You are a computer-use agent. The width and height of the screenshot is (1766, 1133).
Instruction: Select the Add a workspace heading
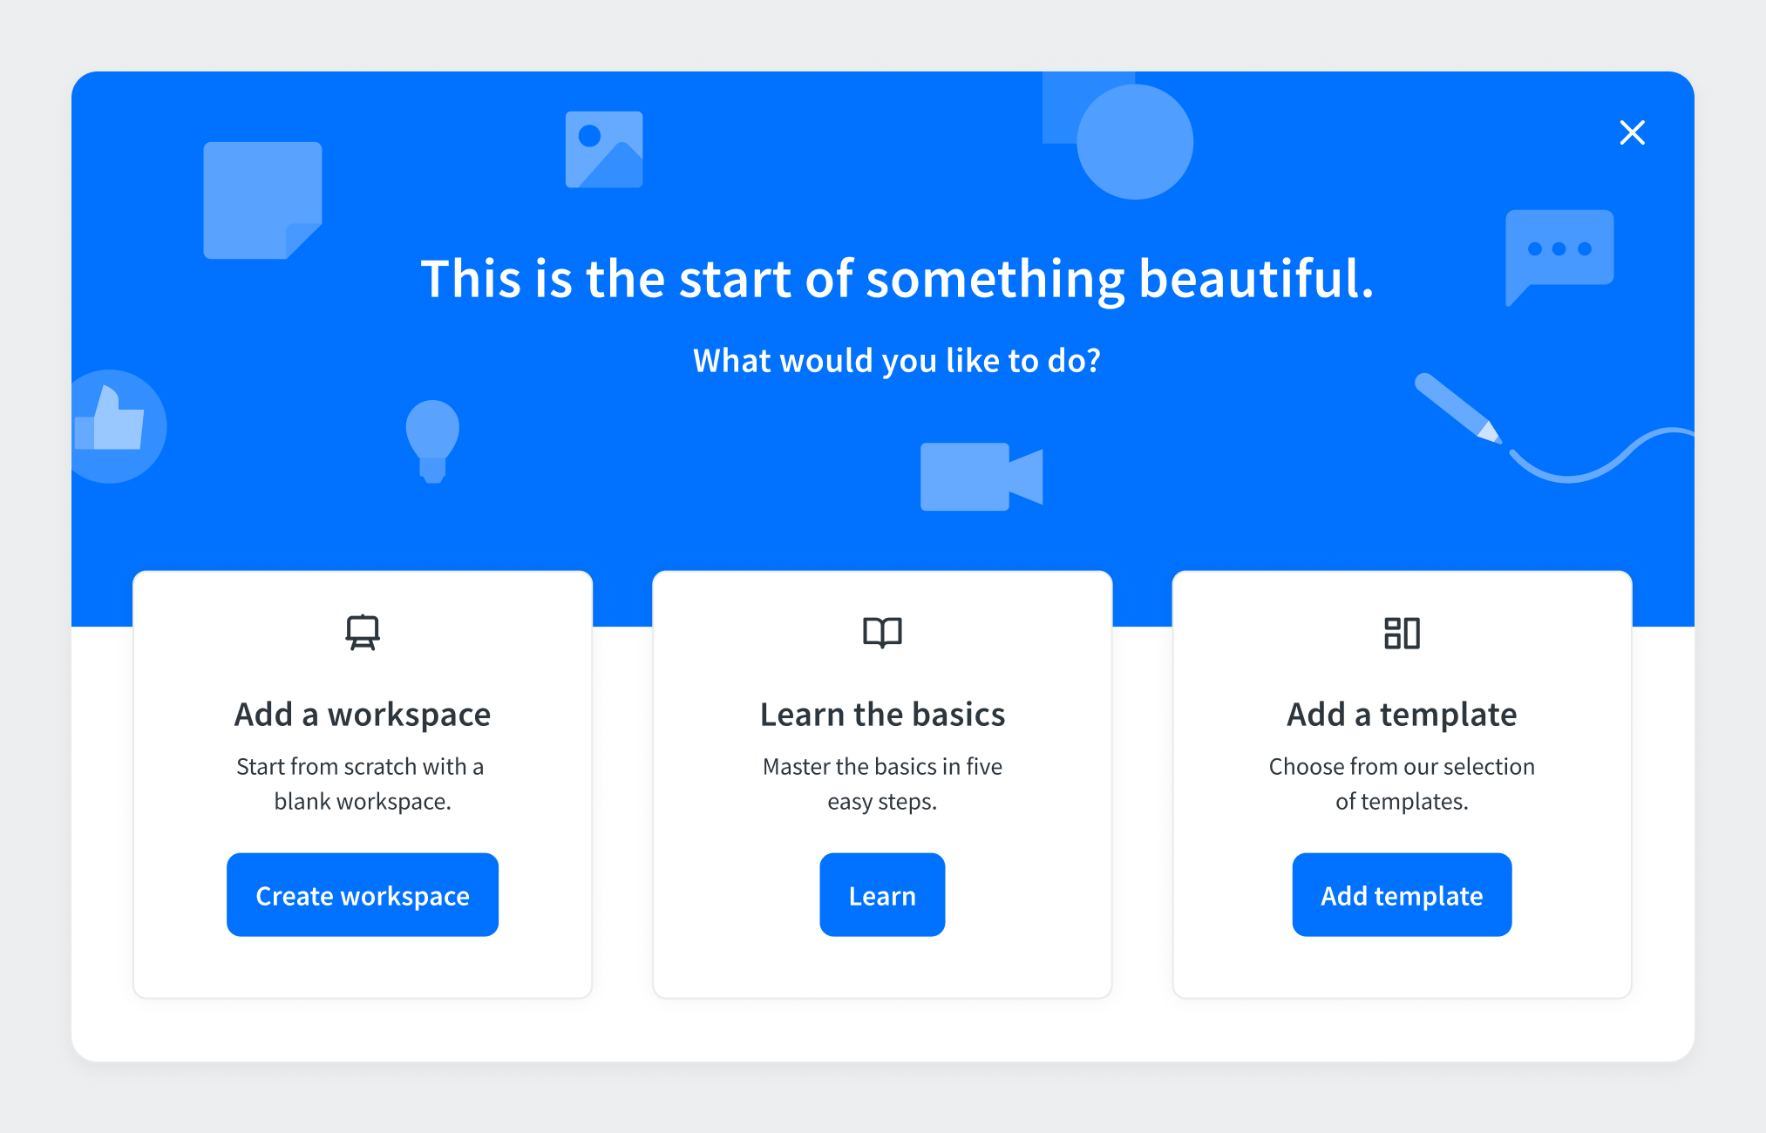[363, 715]
